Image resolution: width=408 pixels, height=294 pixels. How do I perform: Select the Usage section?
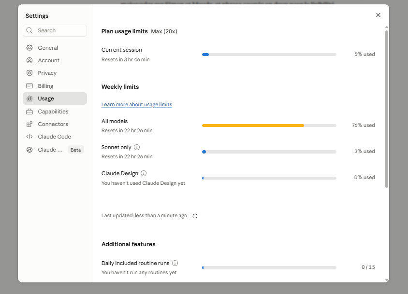[x=55, y=98]
